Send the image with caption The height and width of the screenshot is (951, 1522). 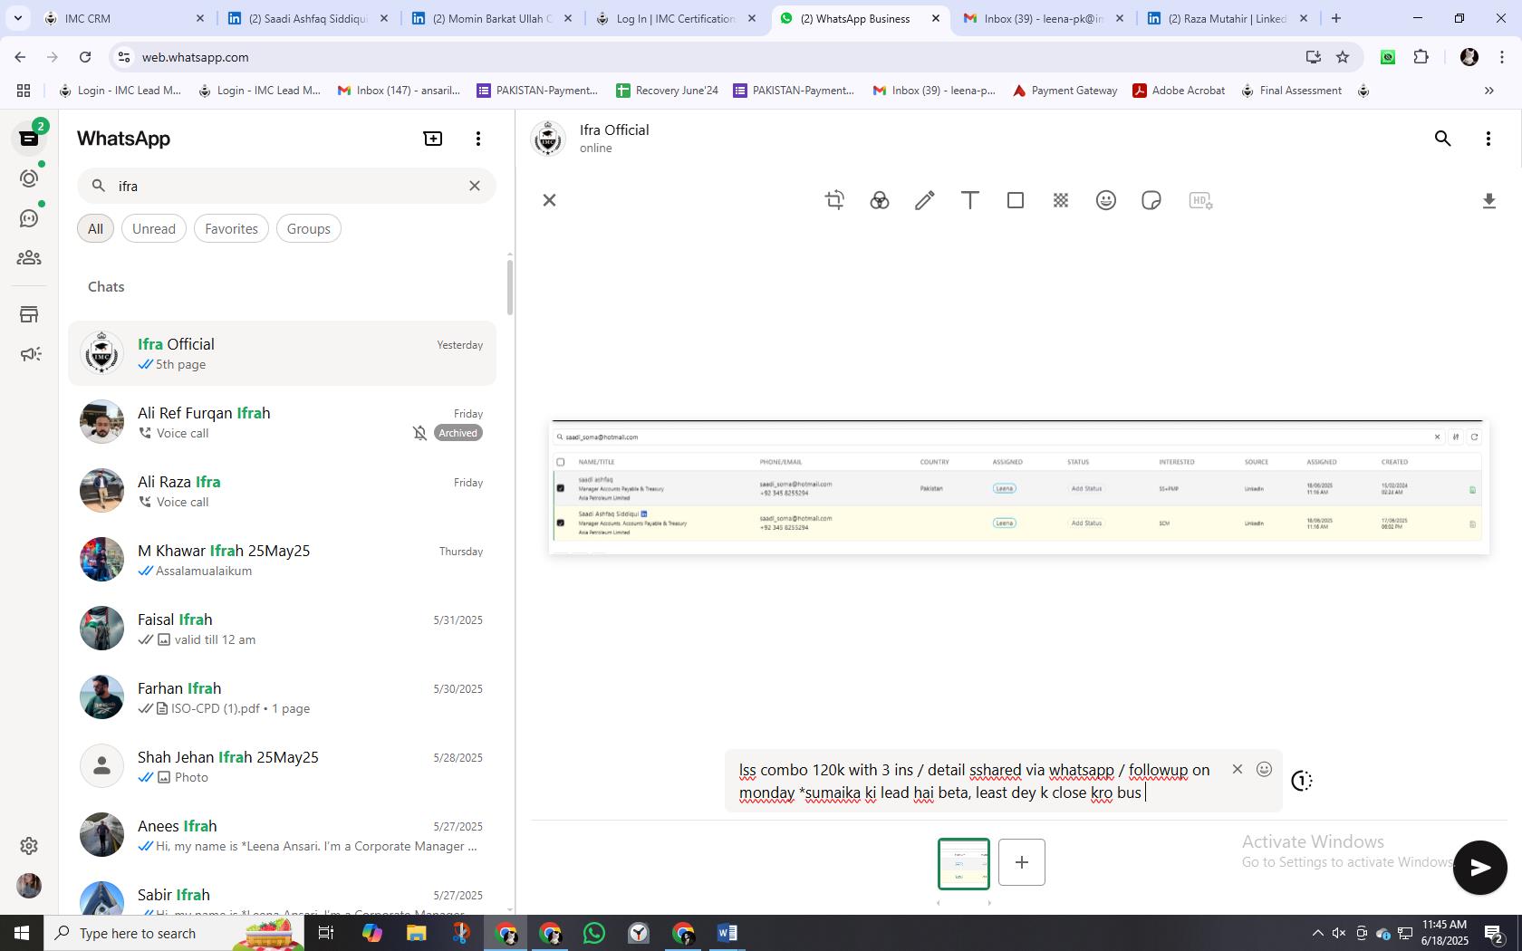click(x=1480, y=868)
